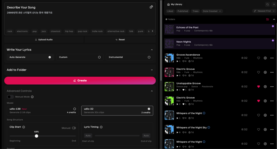This screenshot has height=149, width=277.
Task: Open more options for Unstoppable Groove
Action: click(x=272, y=87)
